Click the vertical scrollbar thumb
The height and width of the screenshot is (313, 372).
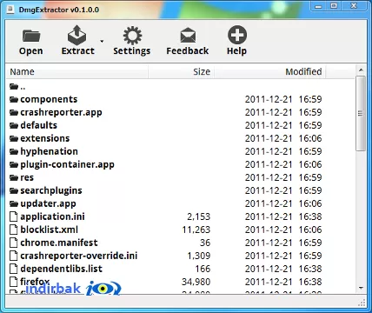(x=361, y=113)
